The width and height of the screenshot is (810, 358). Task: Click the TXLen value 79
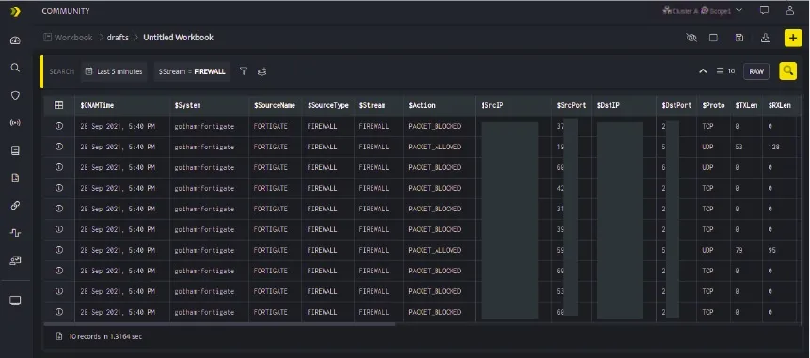pyautogui.click(x=739, y=250)
